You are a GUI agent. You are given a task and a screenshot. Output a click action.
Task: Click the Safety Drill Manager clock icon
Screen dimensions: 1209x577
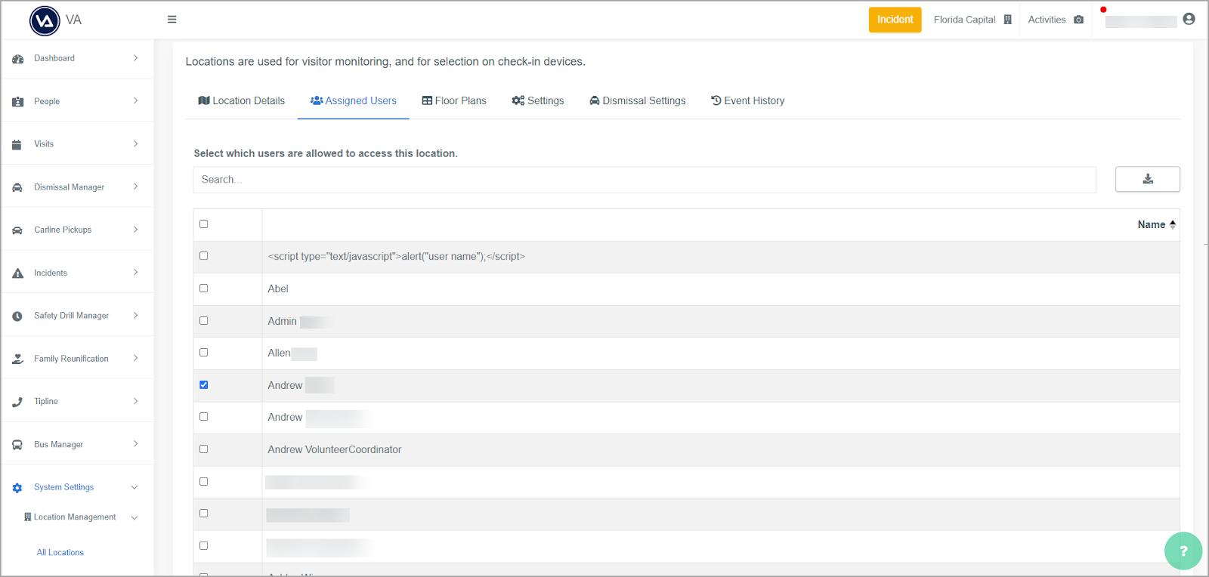click(17, 316)
